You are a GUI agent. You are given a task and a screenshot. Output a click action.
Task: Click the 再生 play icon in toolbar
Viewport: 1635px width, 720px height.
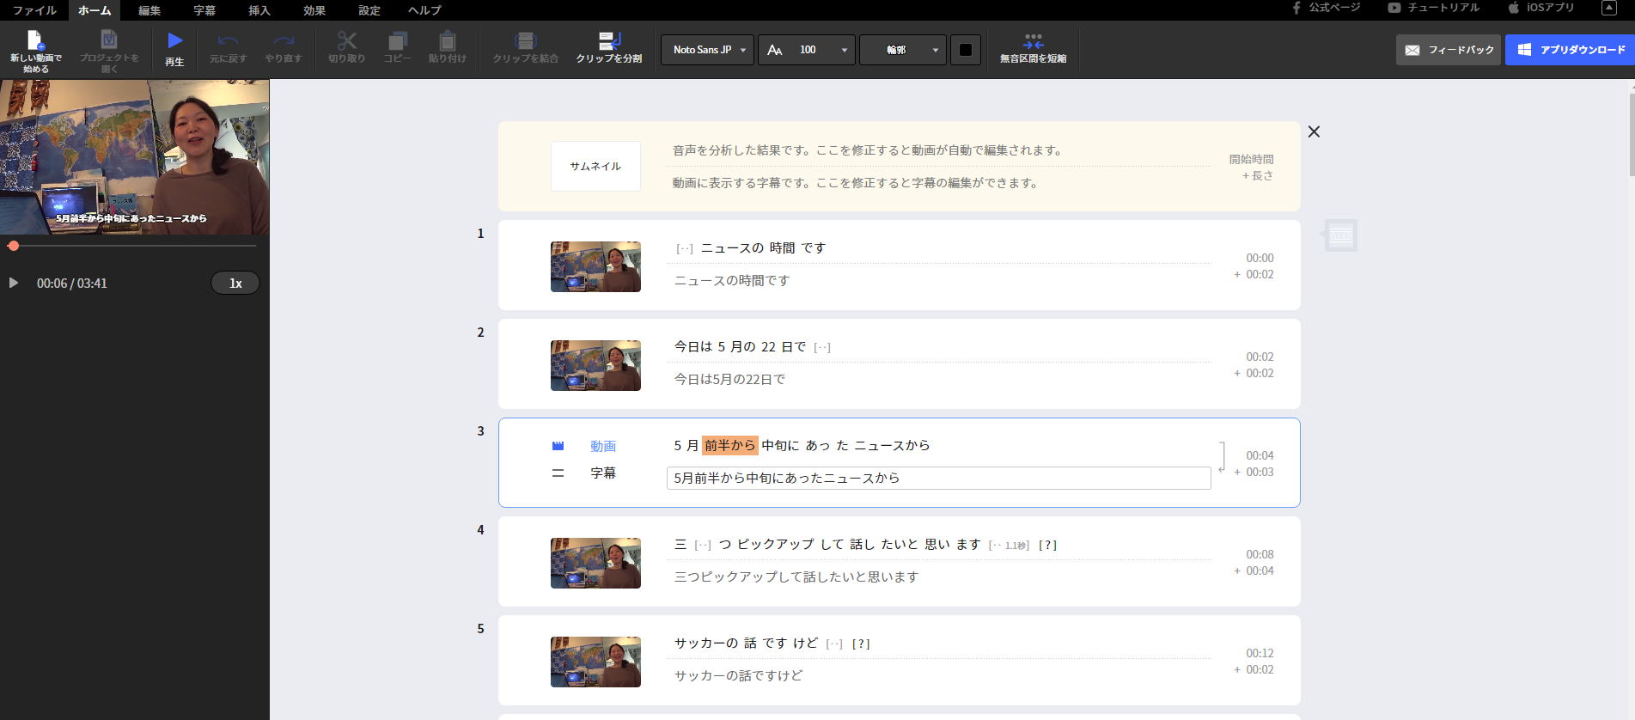point(175,40)
